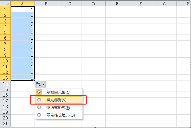Select row 18 header
Viewport: 191px width, 128px height.
pyautogui.click(x=5, y=106)
